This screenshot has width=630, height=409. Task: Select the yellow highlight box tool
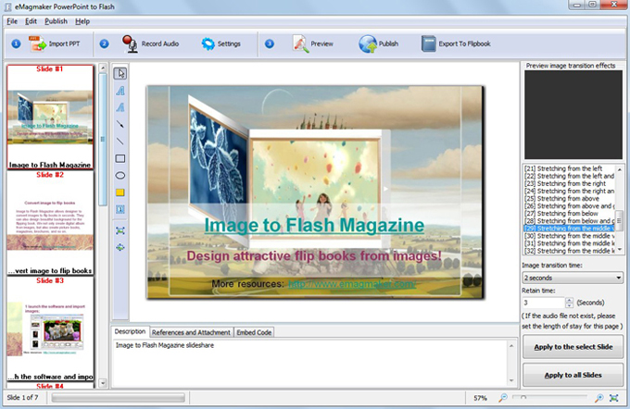[x=120, y=192]
